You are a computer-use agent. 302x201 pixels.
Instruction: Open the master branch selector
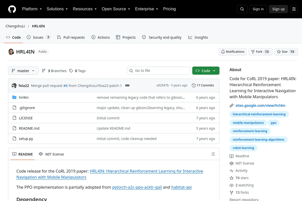pos(23,71)
